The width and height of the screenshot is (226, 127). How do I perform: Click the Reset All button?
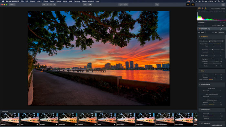tap(221, 33)
